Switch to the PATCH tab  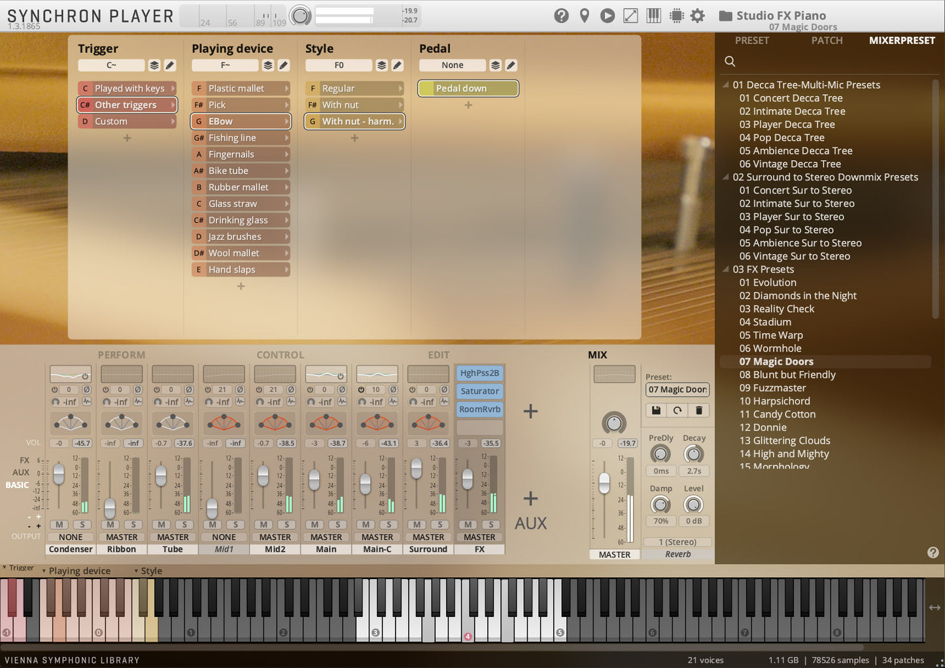[826, 40]
